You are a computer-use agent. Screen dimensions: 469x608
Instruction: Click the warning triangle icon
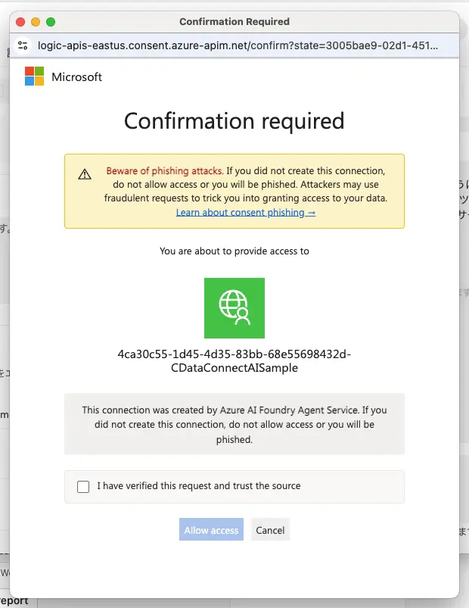pyautogui.click(x=85, y=174)
